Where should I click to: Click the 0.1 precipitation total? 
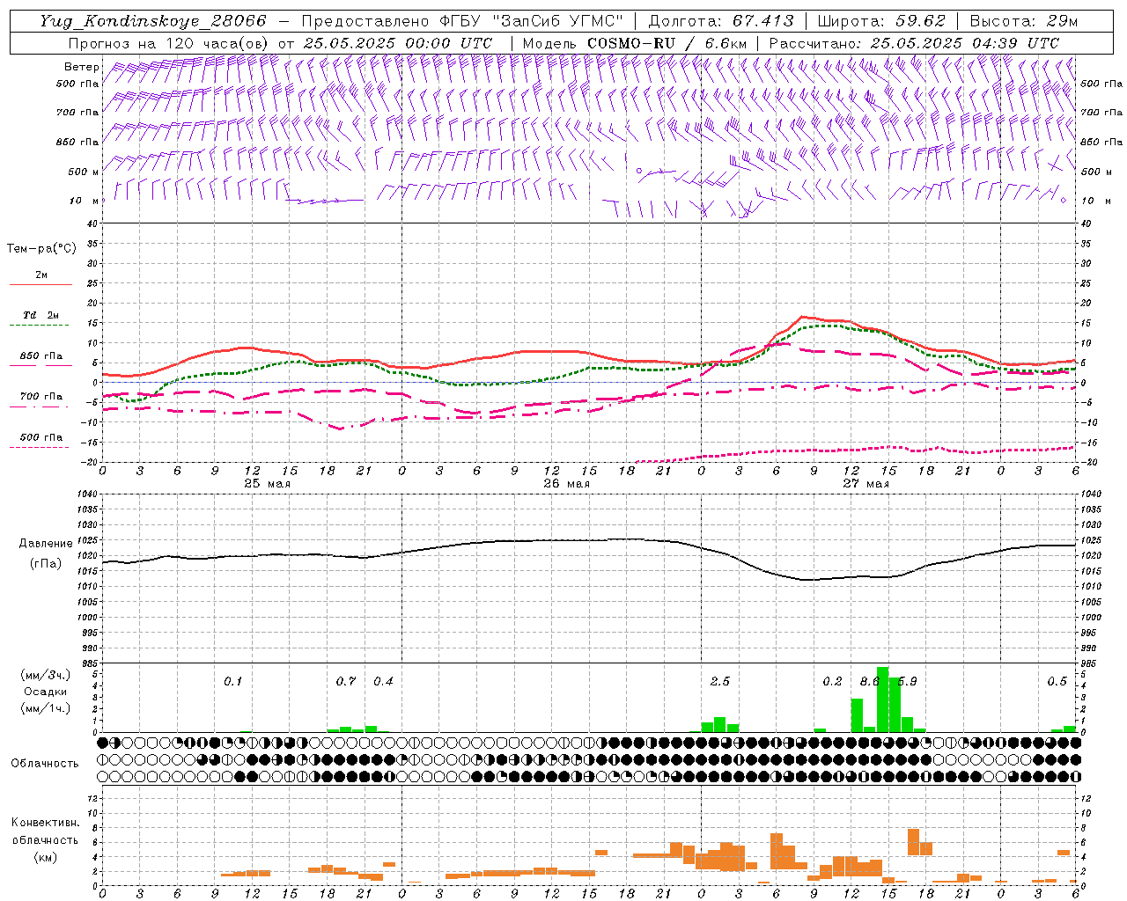point(232,681)
